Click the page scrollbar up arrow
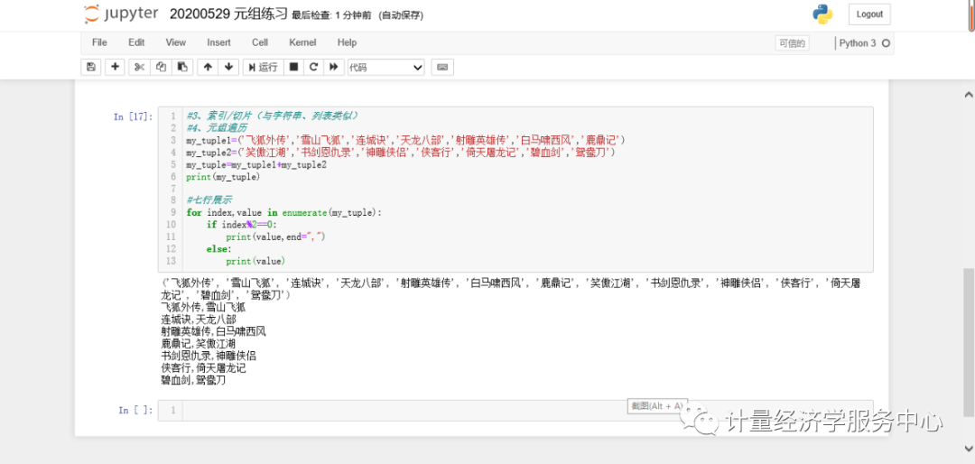The image size is (975, 464). 968,95
